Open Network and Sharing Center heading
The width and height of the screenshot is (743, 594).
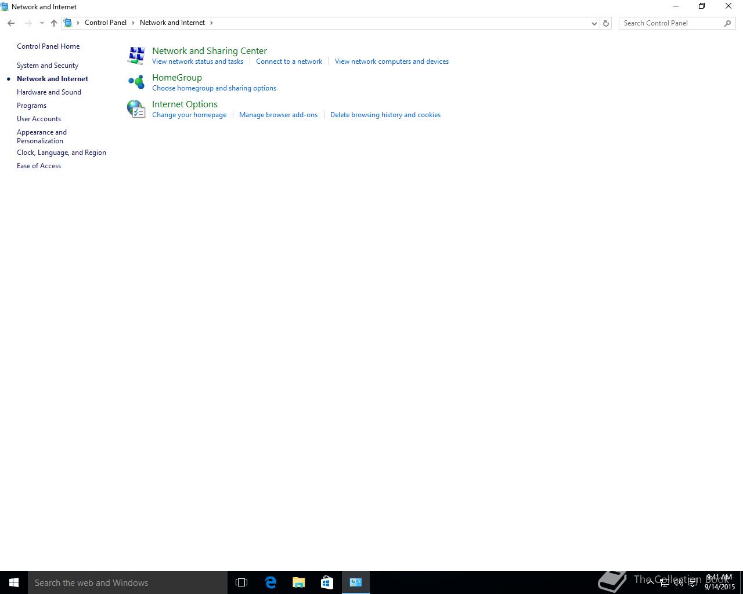click(210, 51)
